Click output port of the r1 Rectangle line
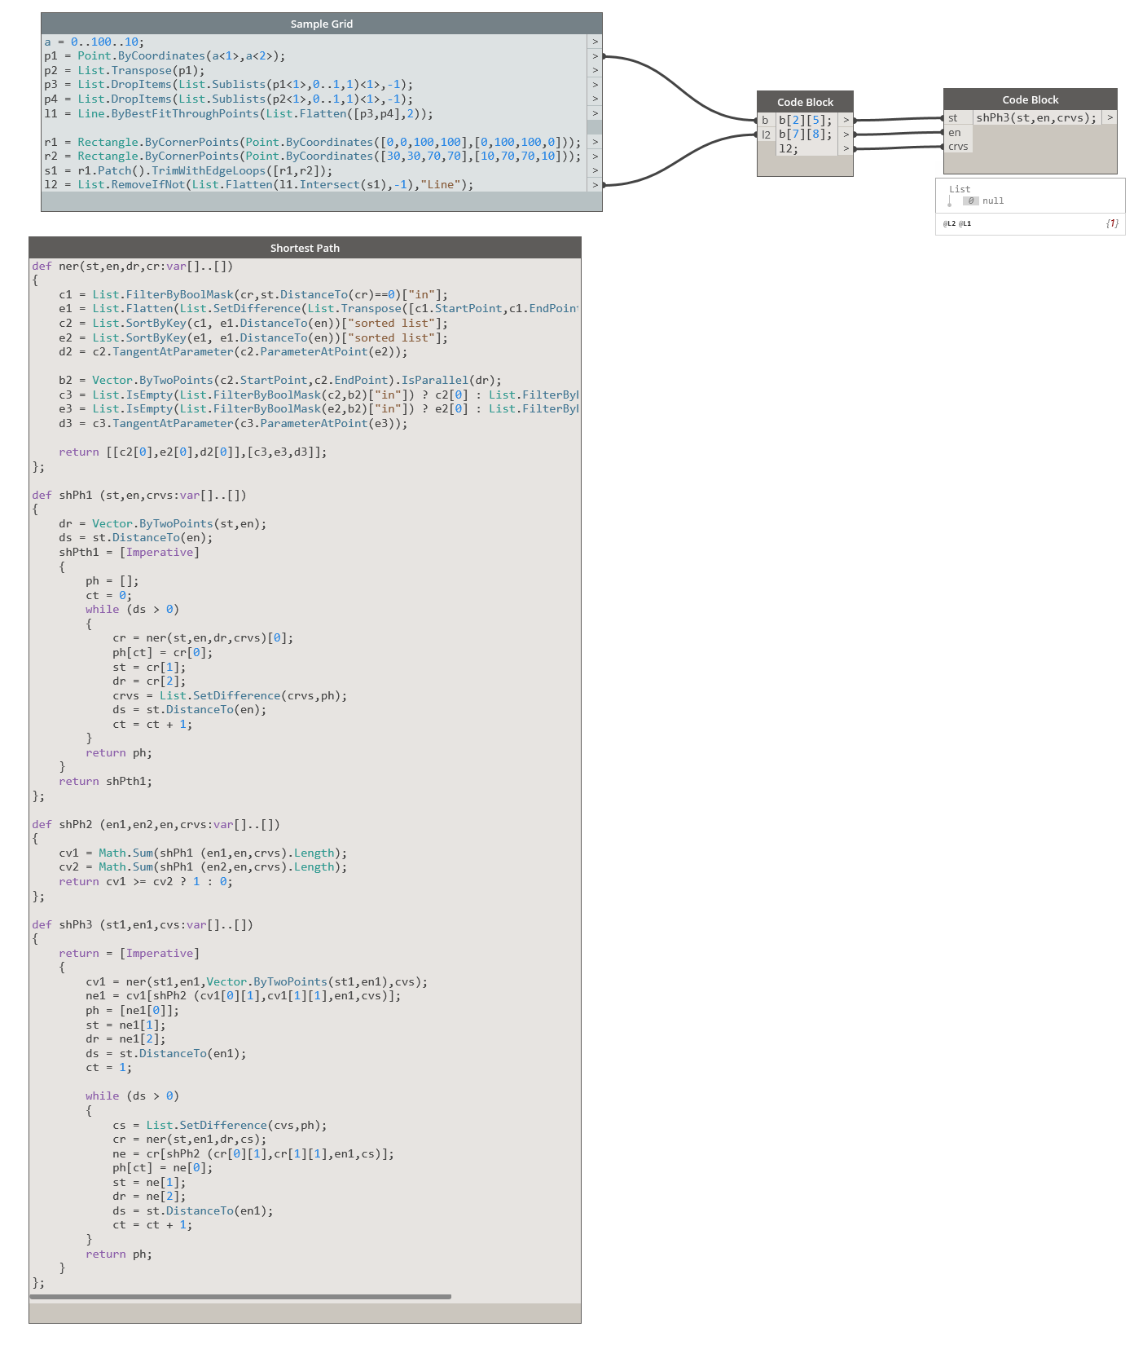The width and height of the screenshot is (1147, 1358). tap(595, 142)
